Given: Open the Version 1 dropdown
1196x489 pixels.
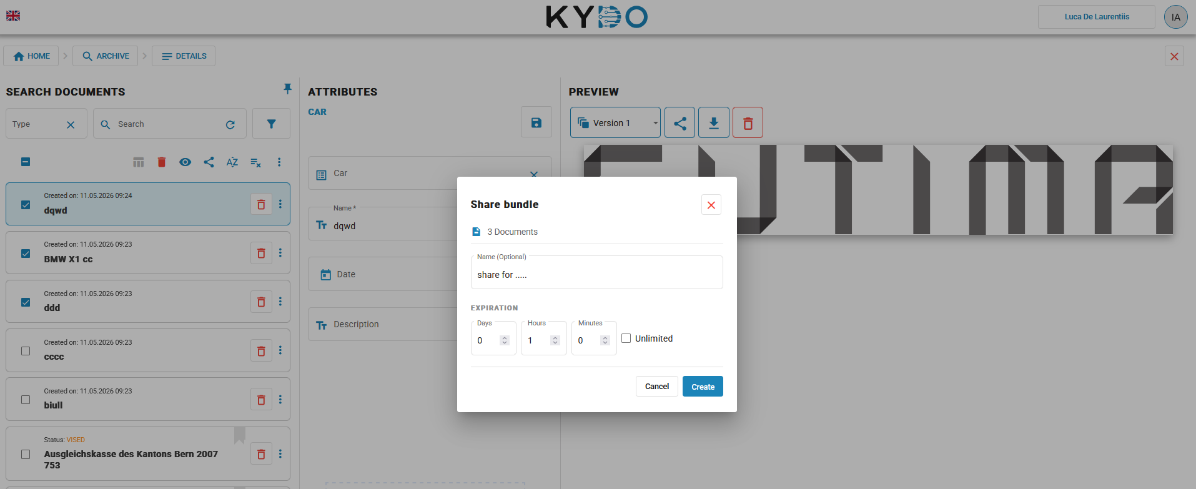Looking at the screenshot, I should tap(615, 123).
